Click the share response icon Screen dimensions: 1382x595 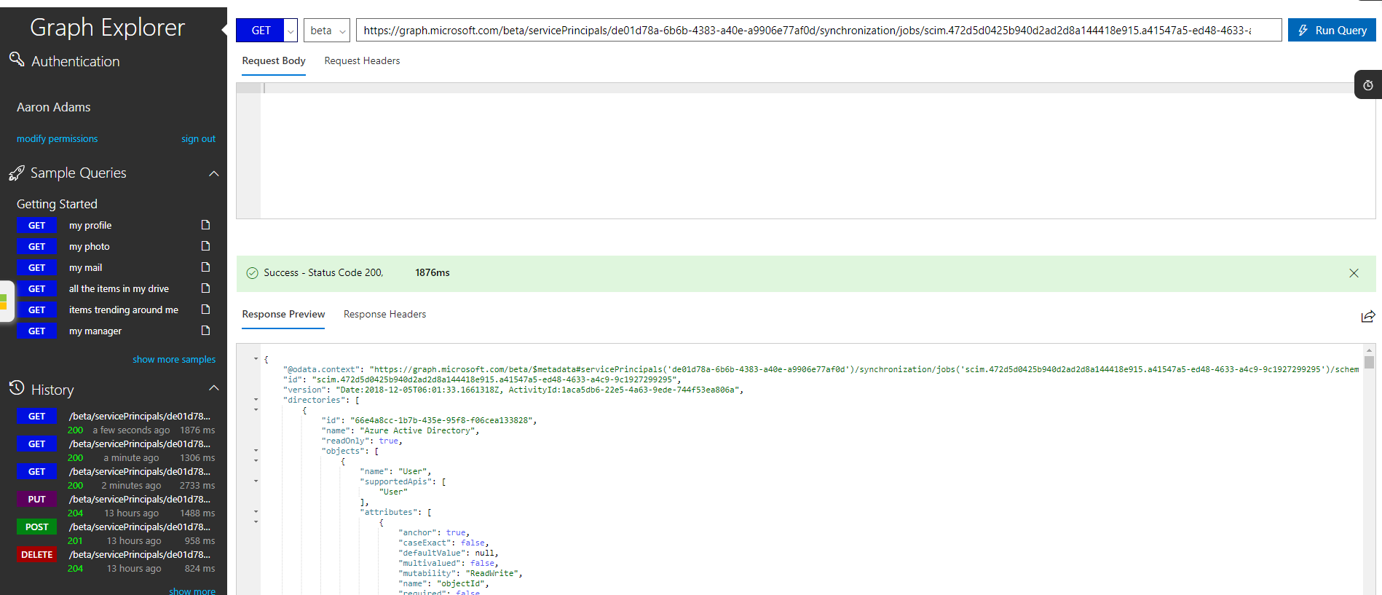(x=1368, y=316)
